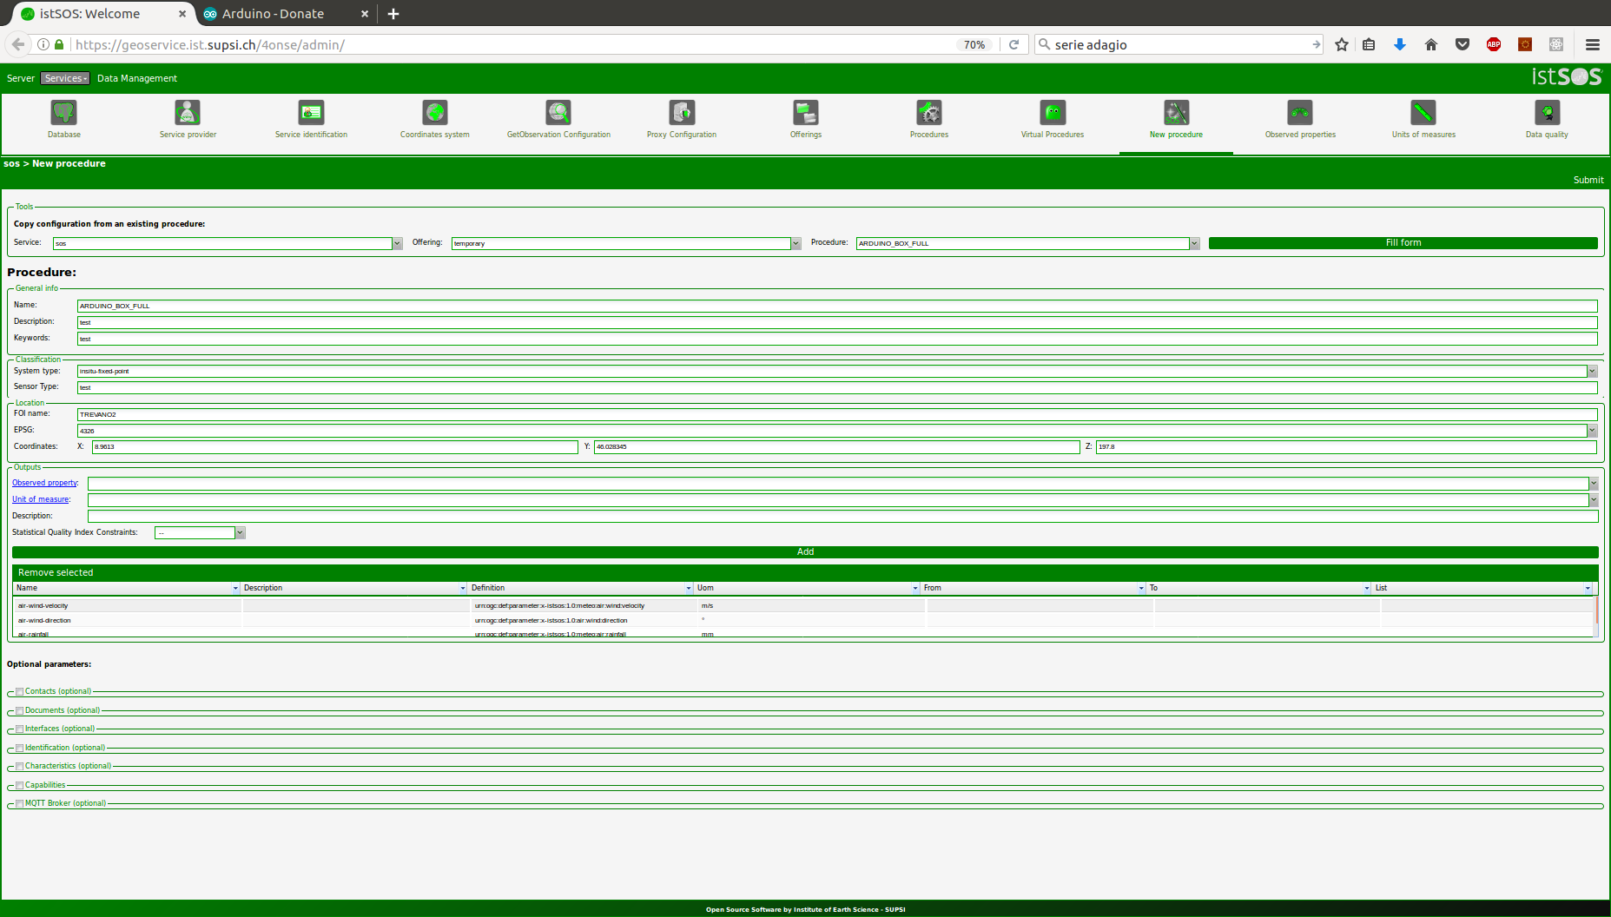Select the Offerings icon

click(805, 113)
